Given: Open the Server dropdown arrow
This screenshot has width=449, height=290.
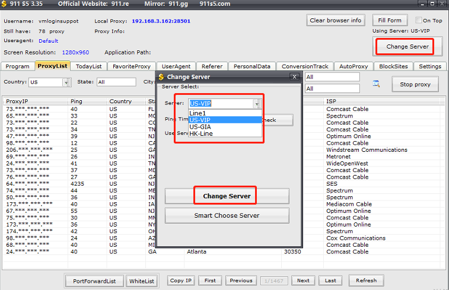Looking at the screenshot, I should click(257, 103).
